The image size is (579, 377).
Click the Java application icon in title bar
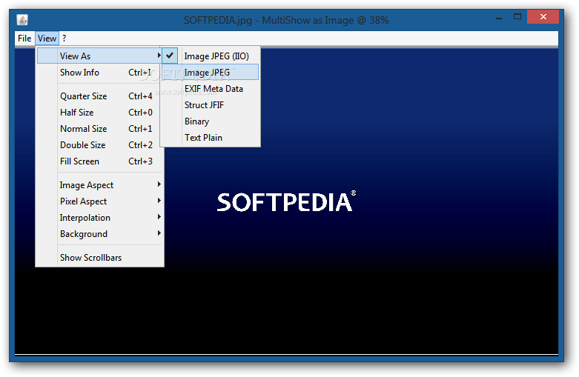point(22,19)
